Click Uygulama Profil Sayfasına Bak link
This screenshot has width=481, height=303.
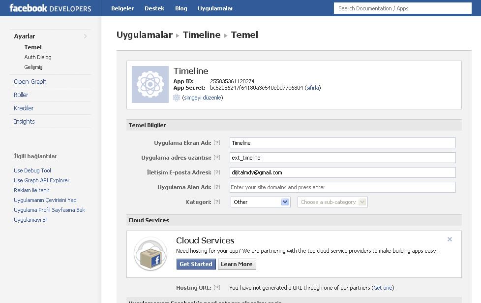pyautogui.click(x=49, y=209)
